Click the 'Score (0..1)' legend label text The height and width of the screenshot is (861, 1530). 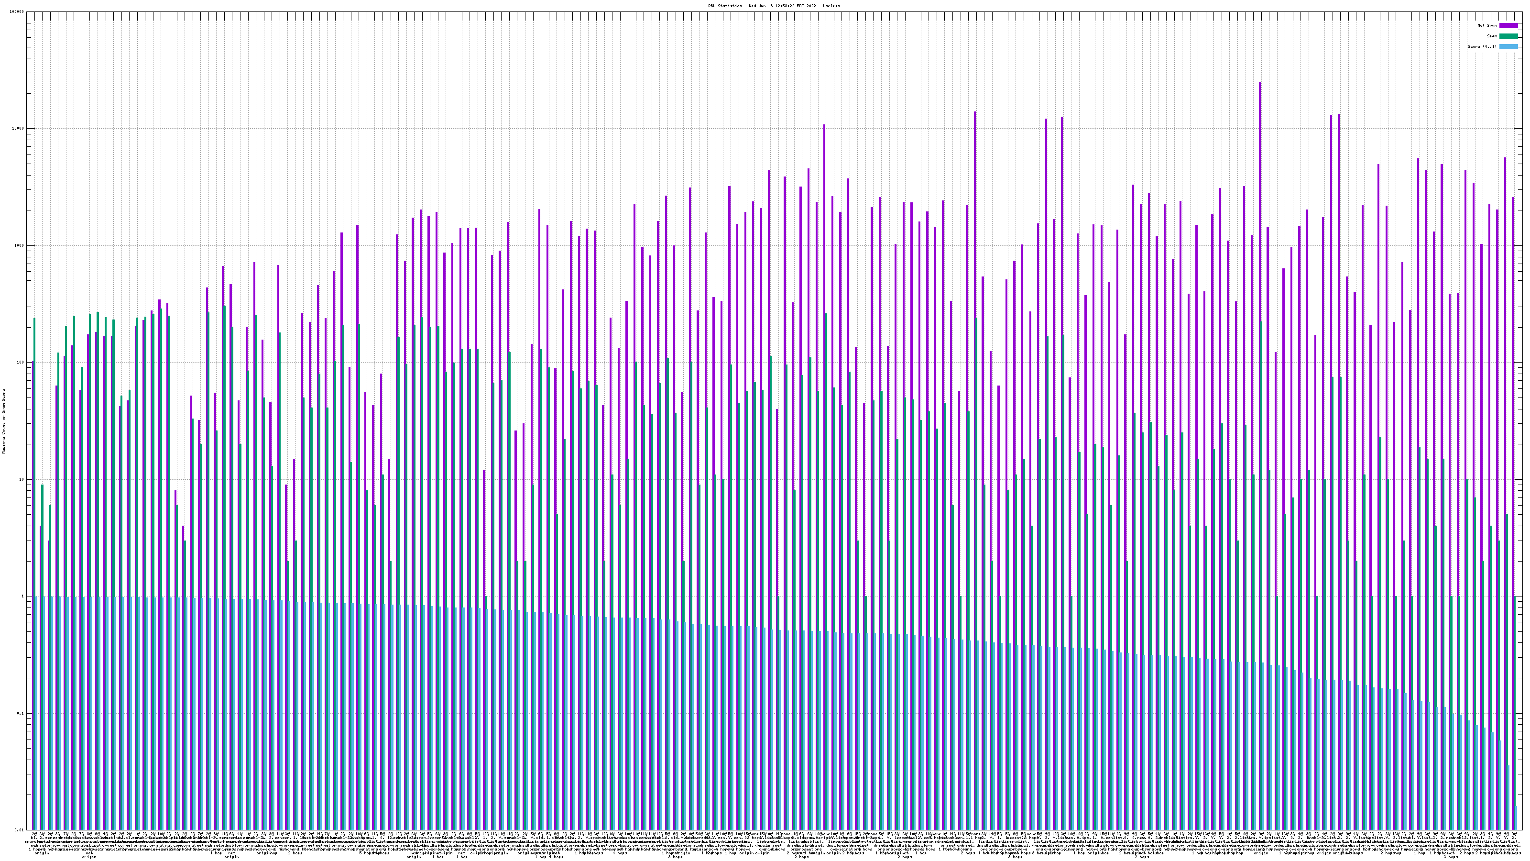pos(1482,46)
